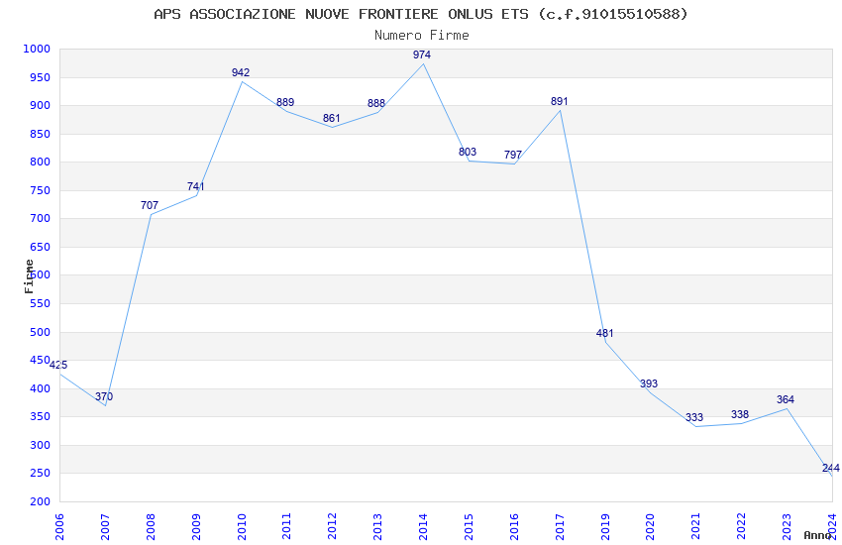The height and width of the screenshot is (545, 842).
Task: Click the data label 481
Action: 604,334
